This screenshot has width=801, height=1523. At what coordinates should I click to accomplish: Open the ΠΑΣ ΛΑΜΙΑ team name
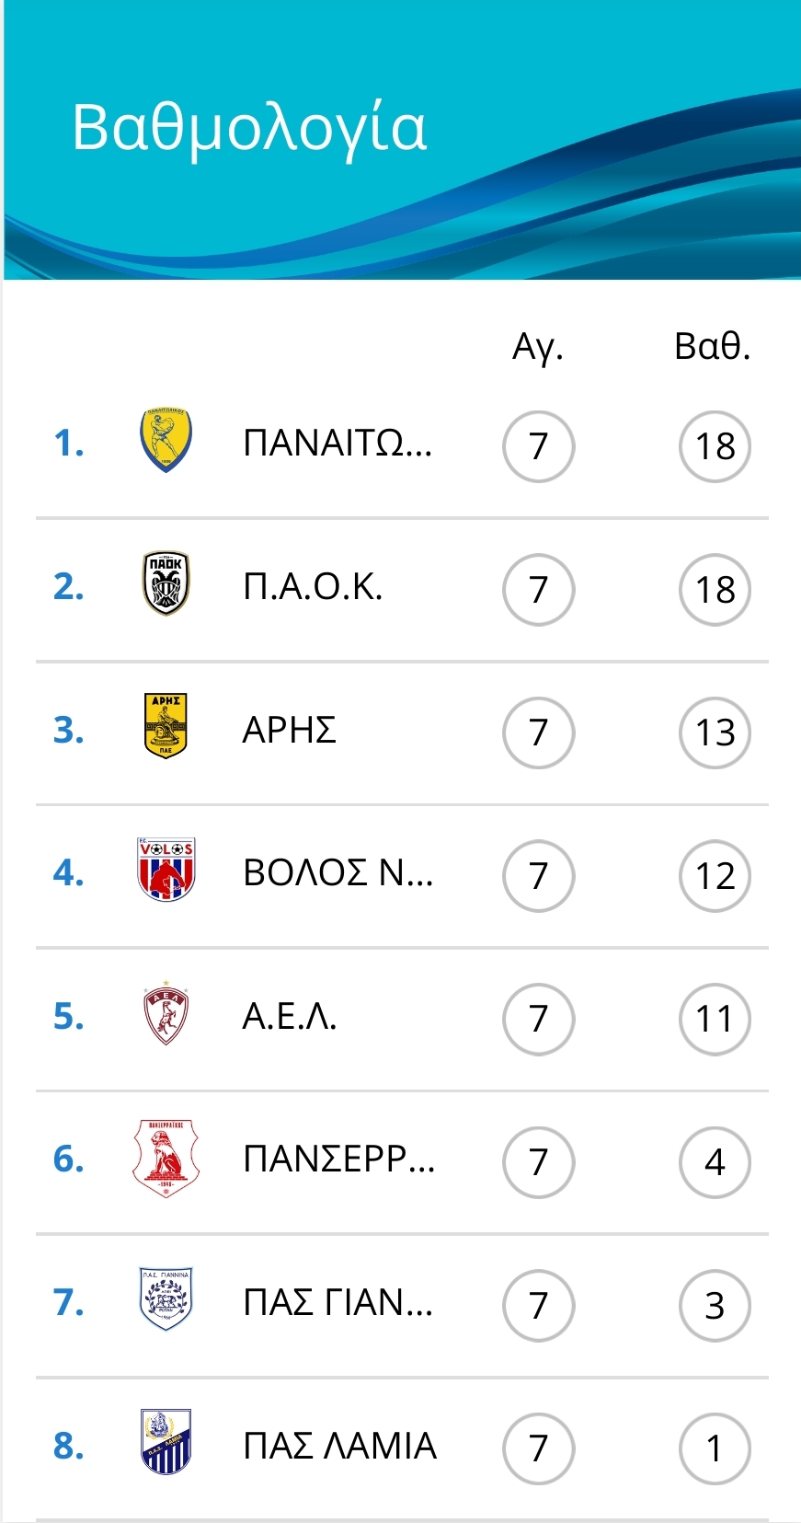pos(339,1446)
